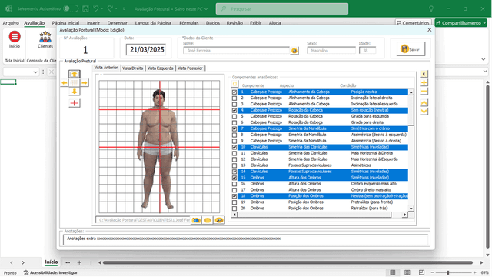Check row 2 Inclinação lateral direita checkbox

click(x=234, y=98)
